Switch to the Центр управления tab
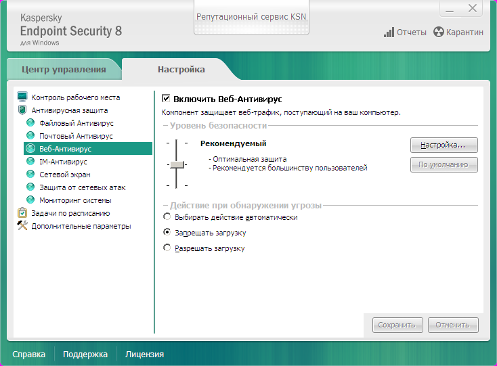This screenshot has width=497, height=366. [x=64, y=69]
